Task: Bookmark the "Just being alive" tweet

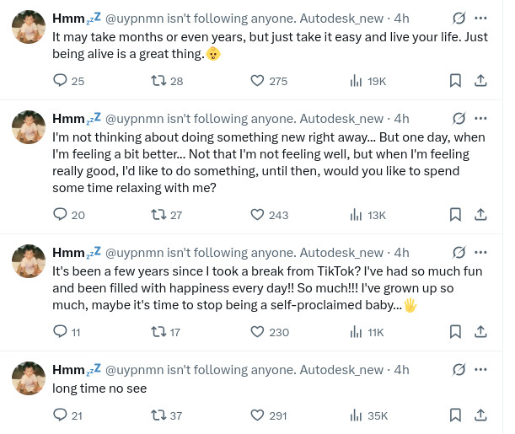Action: point(455,81)
